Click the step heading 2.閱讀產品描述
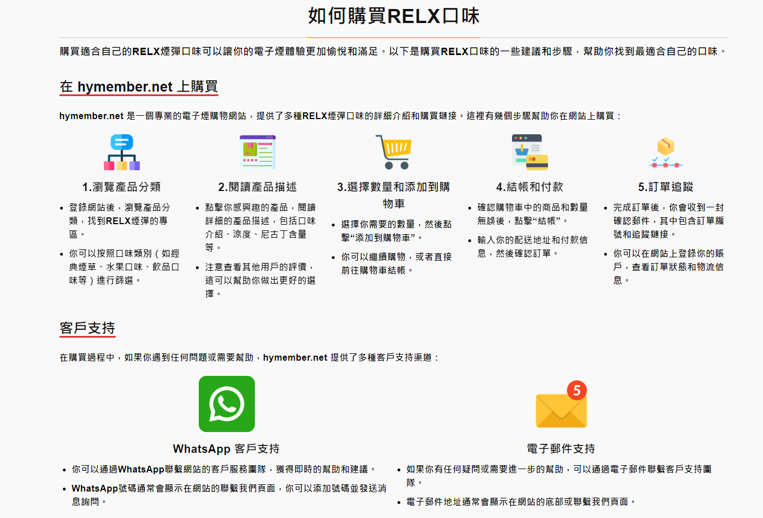 [x=258, y=187]
